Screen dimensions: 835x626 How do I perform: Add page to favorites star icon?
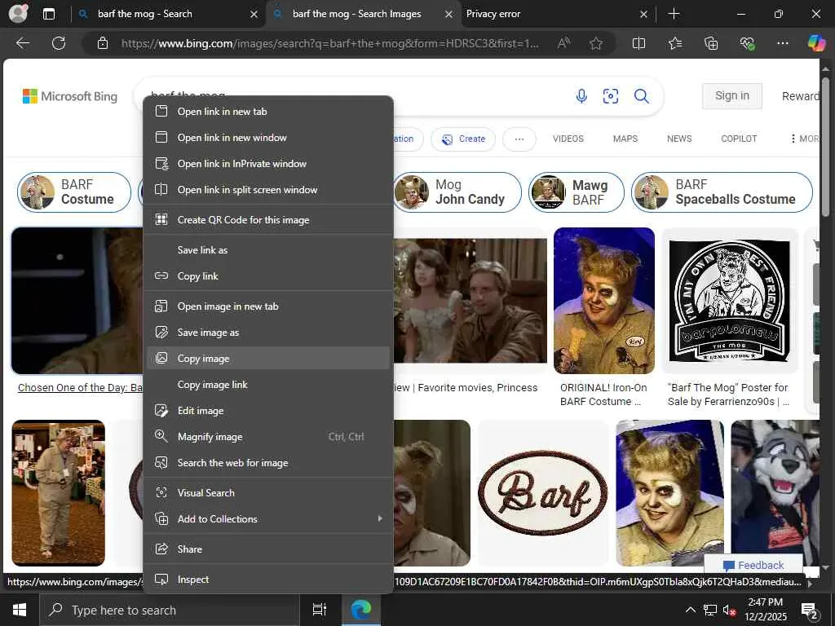(596, 43)
